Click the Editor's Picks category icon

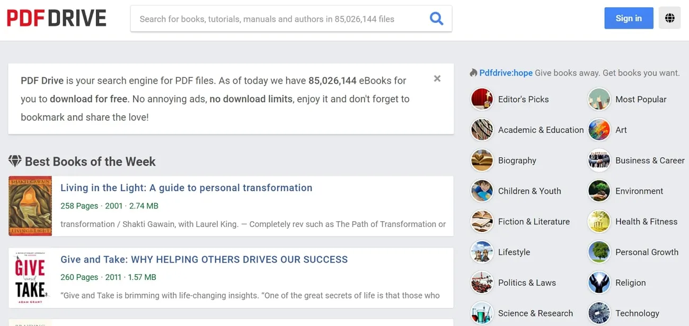[482, 99]
